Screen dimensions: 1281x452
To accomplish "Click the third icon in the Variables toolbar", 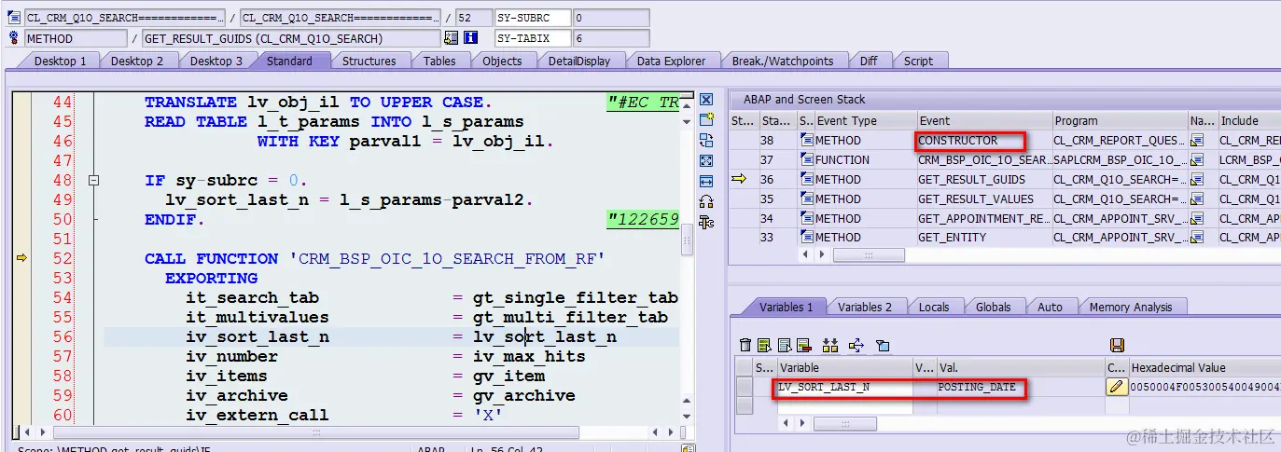I will click(x=784, y=345).
